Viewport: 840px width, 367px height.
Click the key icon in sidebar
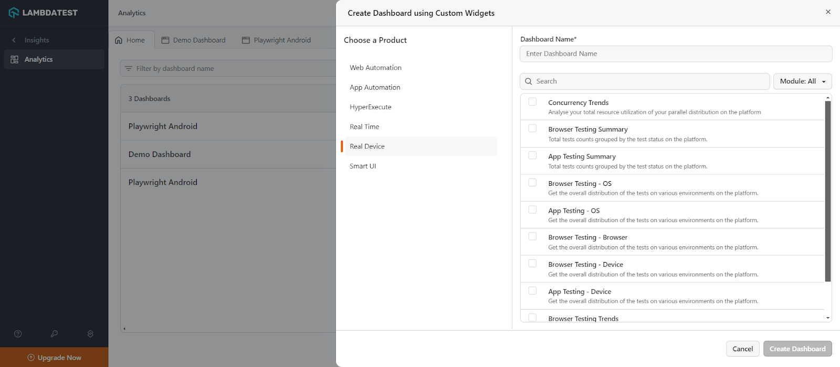(54, 334)
